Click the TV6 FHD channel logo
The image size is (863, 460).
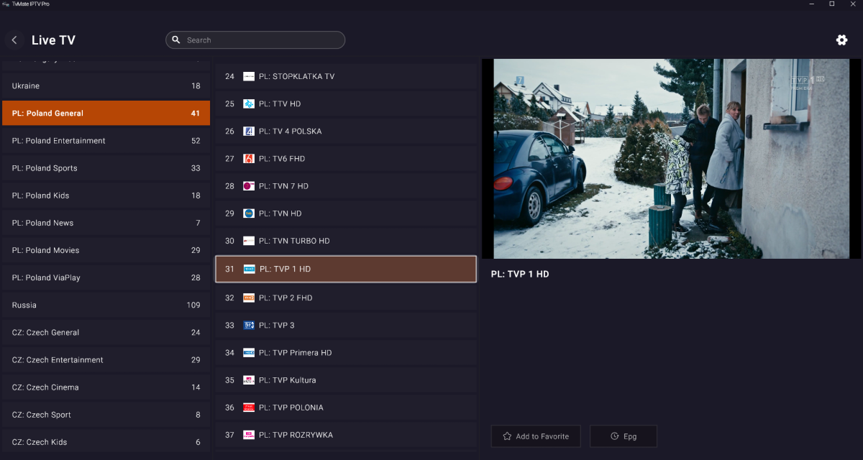click(249, 159)
